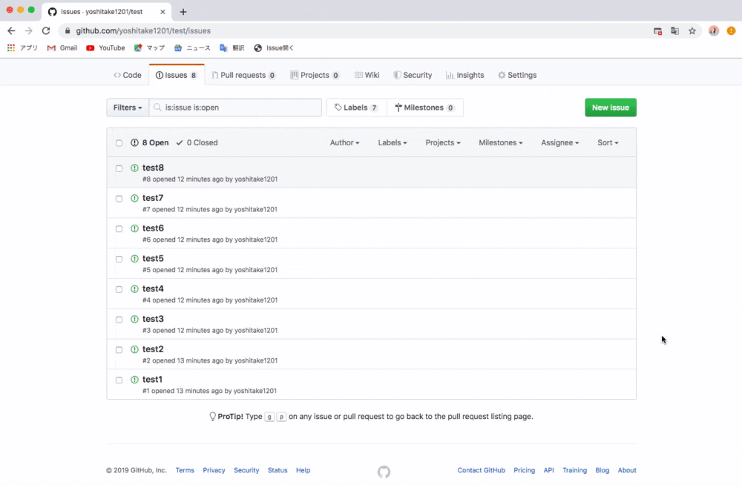The height and width of the screenshot is (485, 742).
Task: Expand the Milestones filter dropdown
Action: pos(501,142)
